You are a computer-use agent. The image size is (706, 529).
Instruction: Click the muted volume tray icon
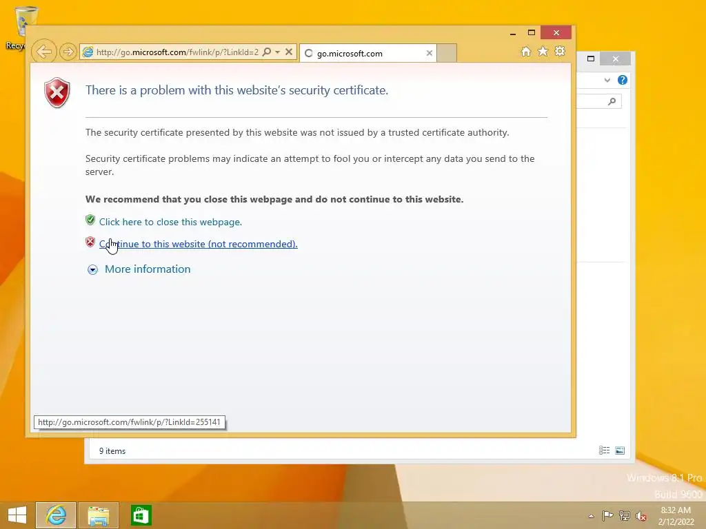pos(641,516)
